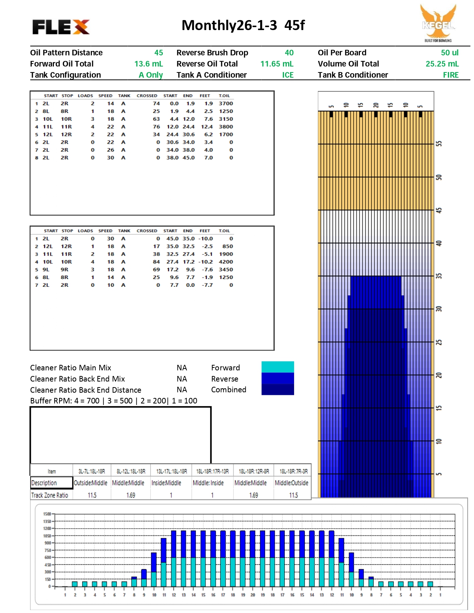The height and width of the screenshot is (613, 474).
Task: Select the blue Reverse legend swatch
Action: point(277,378)
